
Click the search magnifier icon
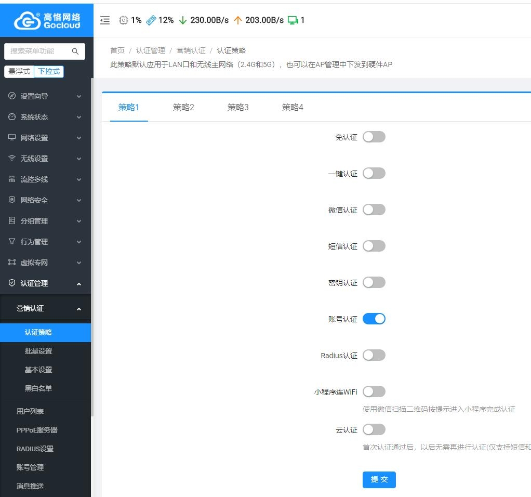(75, 51)
